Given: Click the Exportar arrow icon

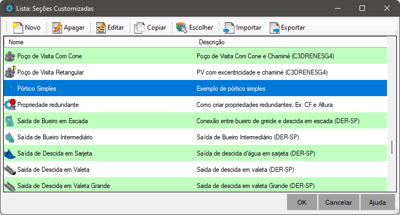Looking at the screenshot, I should (x=275, y=28).
